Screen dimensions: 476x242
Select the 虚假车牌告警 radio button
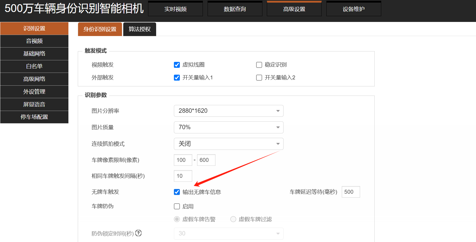(177, 219)
